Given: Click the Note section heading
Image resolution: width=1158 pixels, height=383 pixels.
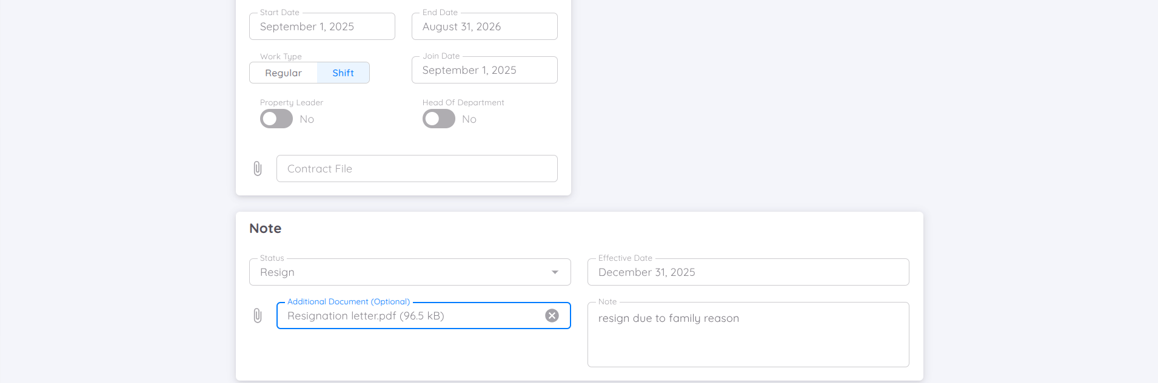Looking at the screenshot, I should (266, 229).
